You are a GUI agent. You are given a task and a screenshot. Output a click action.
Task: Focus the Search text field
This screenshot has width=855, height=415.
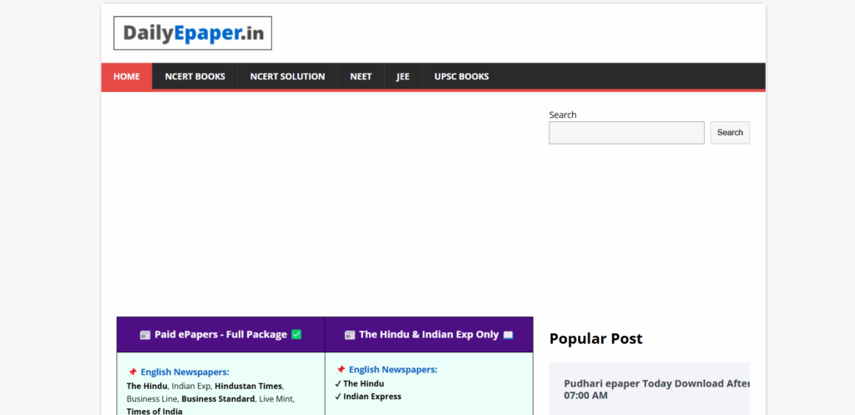tap(626, 133)
